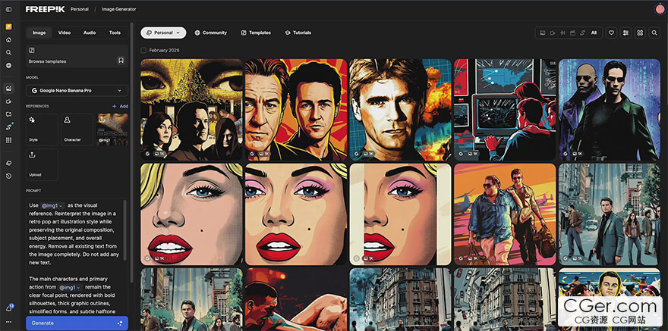668x331 pixels.
Task: Open the Community tab
Action: [210, 33]
